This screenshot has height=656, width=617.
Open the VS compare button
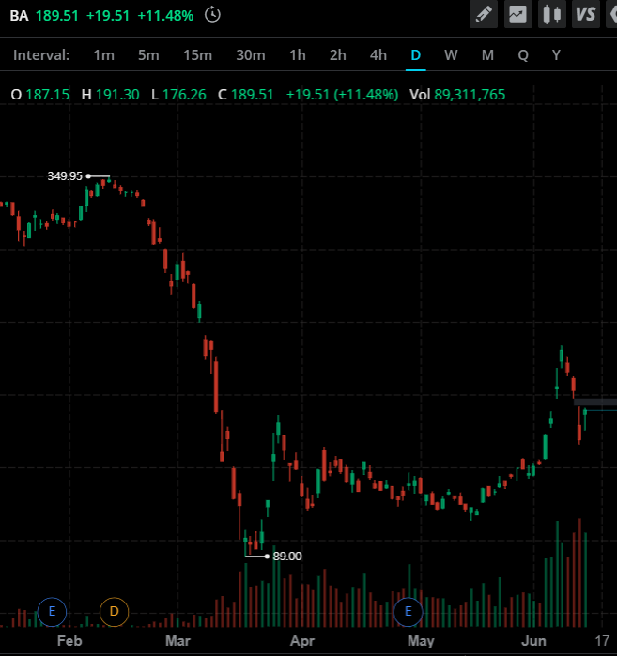click(x=586, y=15)
